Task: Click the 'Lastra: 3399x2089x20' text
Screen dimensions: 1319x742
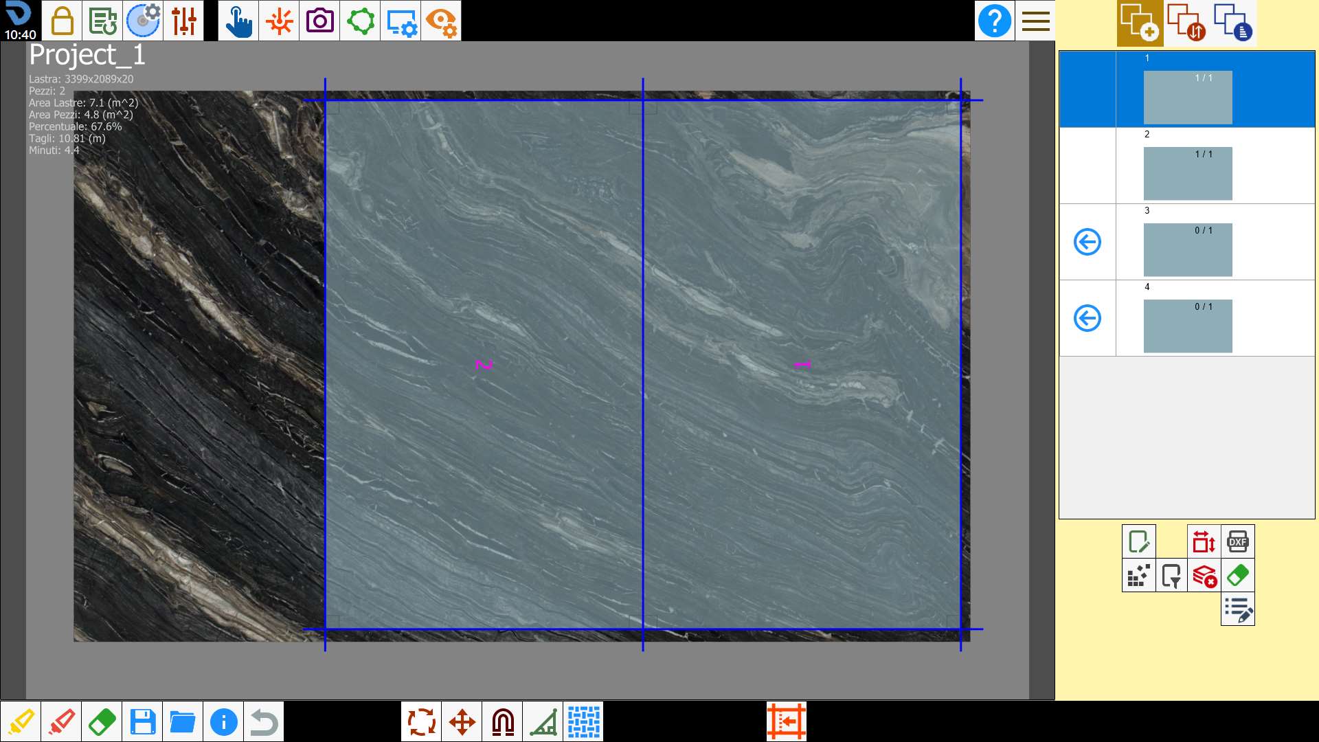Action: point(81,79)
